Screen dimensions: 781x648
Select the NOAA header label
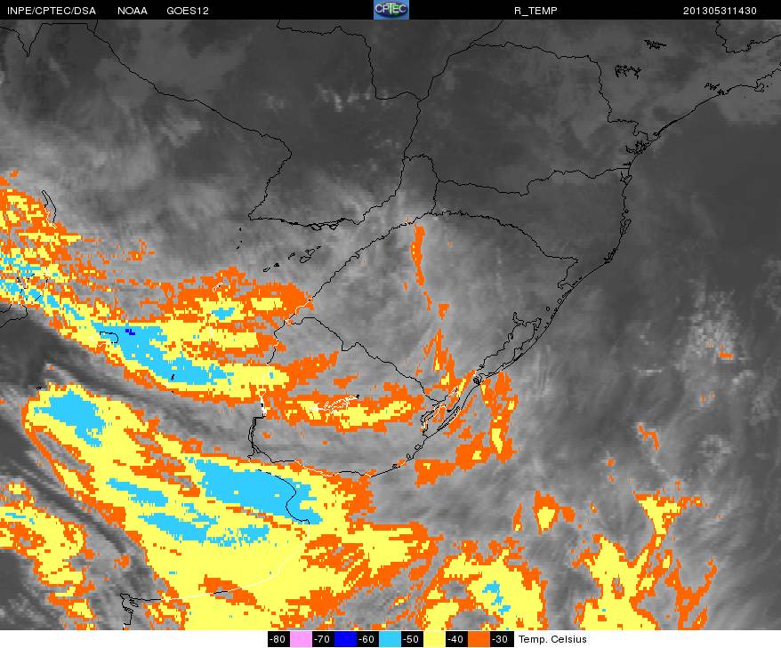pos(133,11)
